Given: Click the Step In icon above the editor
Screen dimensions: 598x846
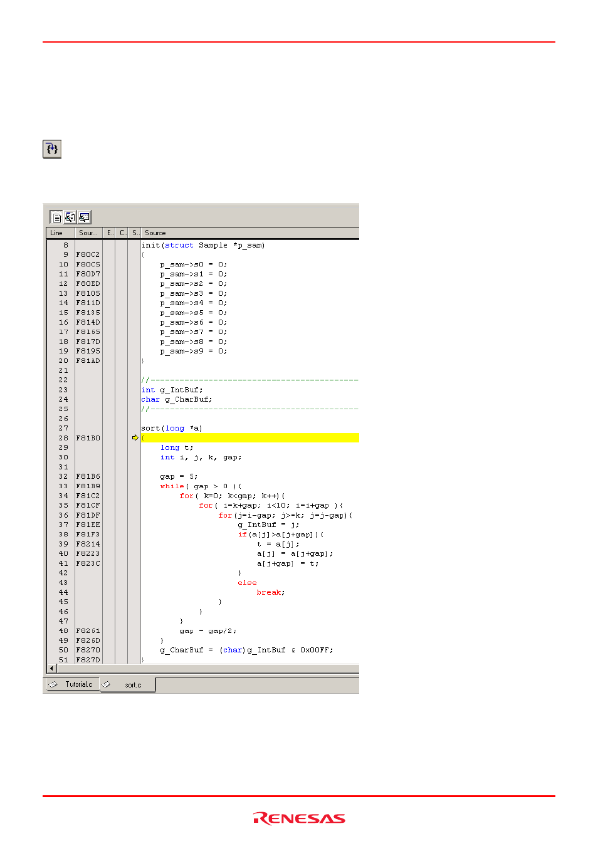Looking at the screenshot, I should [52, 149].
